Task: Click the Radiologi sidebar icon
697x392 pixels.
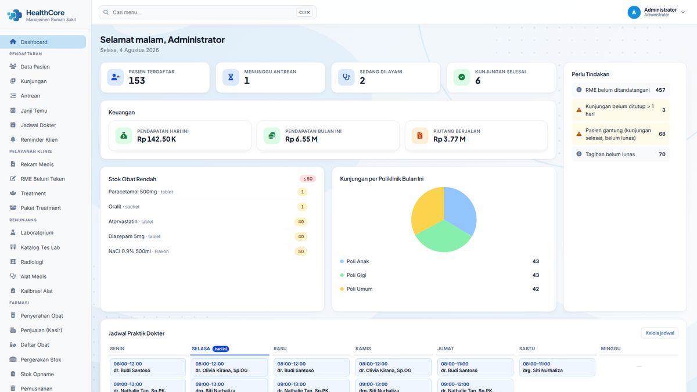Action: (x=13, y=262)
